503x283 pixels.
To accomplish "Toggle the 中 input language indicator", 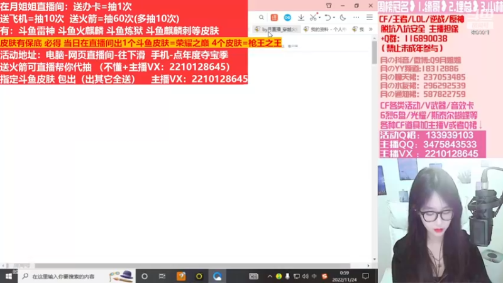I will [x=314, y=276].
